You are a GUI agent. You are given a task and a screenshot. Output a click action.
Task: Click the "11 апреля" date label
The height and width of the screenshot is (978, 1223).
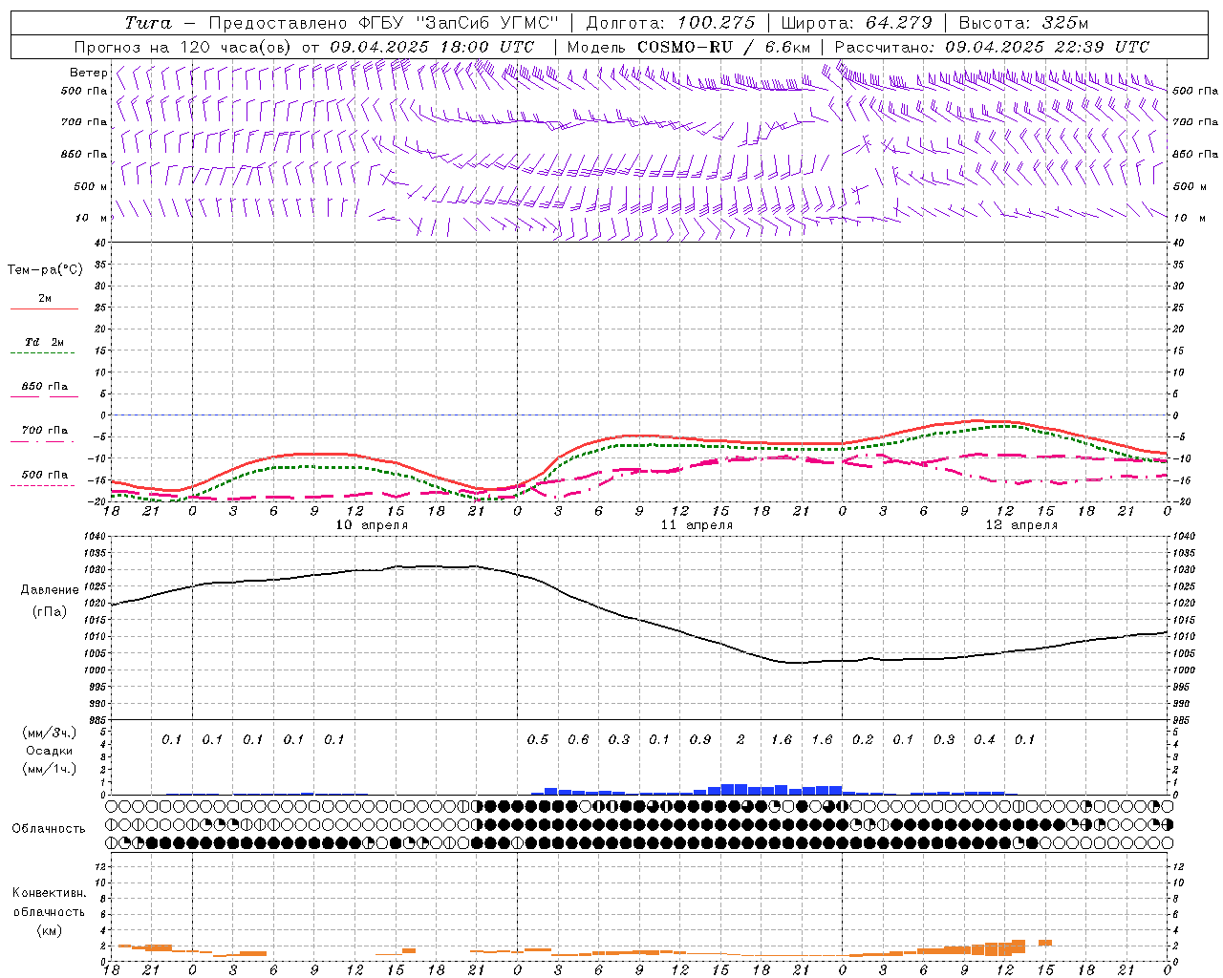point(697,525)
